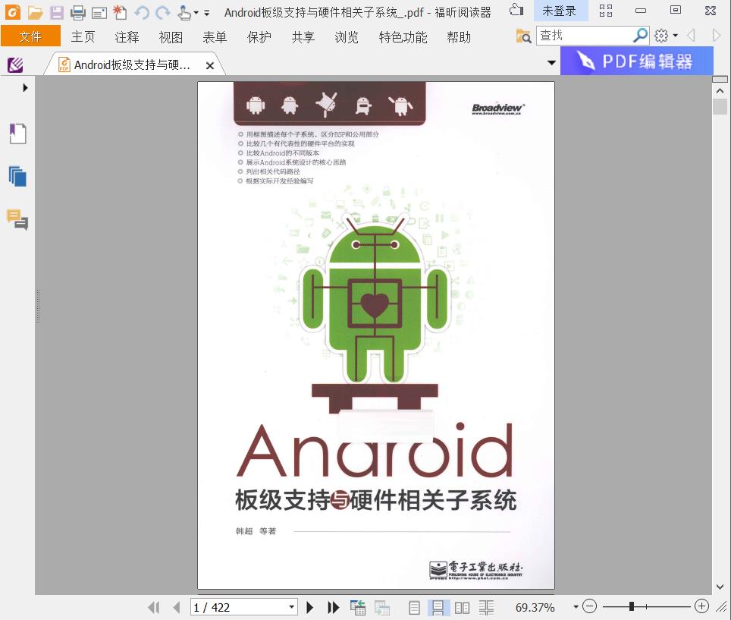Screen dimensions: 731x620
Task: Open the page thumbnails panel icon
Action: click(x=17, y=176)
